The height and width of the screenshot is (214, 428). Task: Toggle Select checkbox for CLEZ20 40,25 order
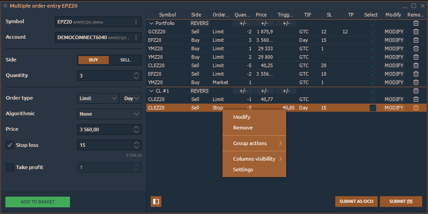(x=373, y=65)
